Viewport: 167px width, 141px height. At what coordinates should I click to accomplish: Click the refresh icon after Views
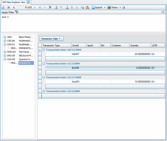(124, 7)
